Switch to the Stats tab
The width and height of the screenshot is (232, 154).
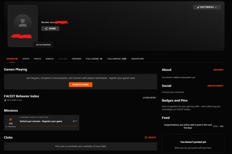[26, 59]
